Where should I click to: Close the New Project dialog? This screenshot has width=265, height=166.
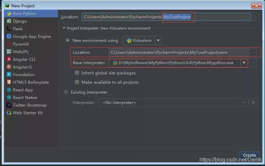tap(256, 6)
